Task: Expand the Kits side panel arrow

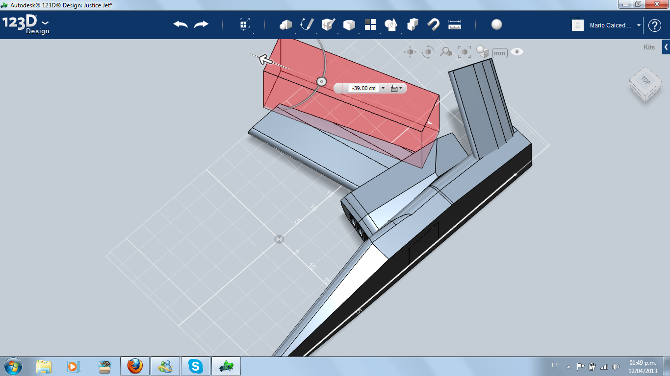Action: [666, 47]
